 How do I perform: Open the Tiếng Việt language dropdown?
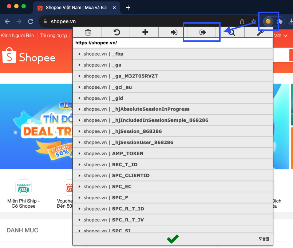(281, 36)
